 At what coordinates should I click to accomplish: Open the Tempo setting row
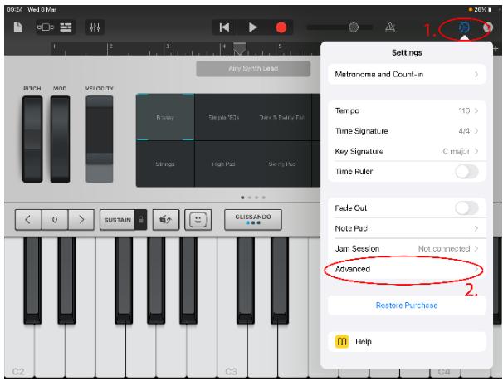407,110
